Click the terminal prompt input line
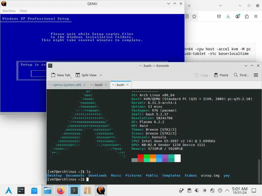Image resolution: width=262 pixels, height=196 pixels. 68,179
